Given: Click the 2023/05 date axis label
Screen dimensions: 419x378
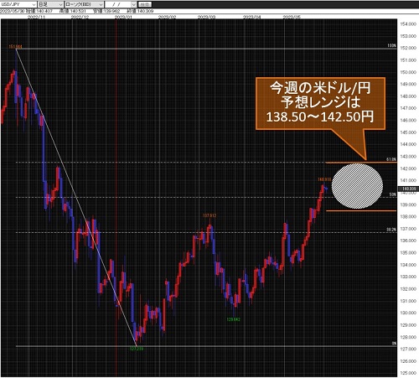Looking at the screenshot, I should click(x=292, y=17).
